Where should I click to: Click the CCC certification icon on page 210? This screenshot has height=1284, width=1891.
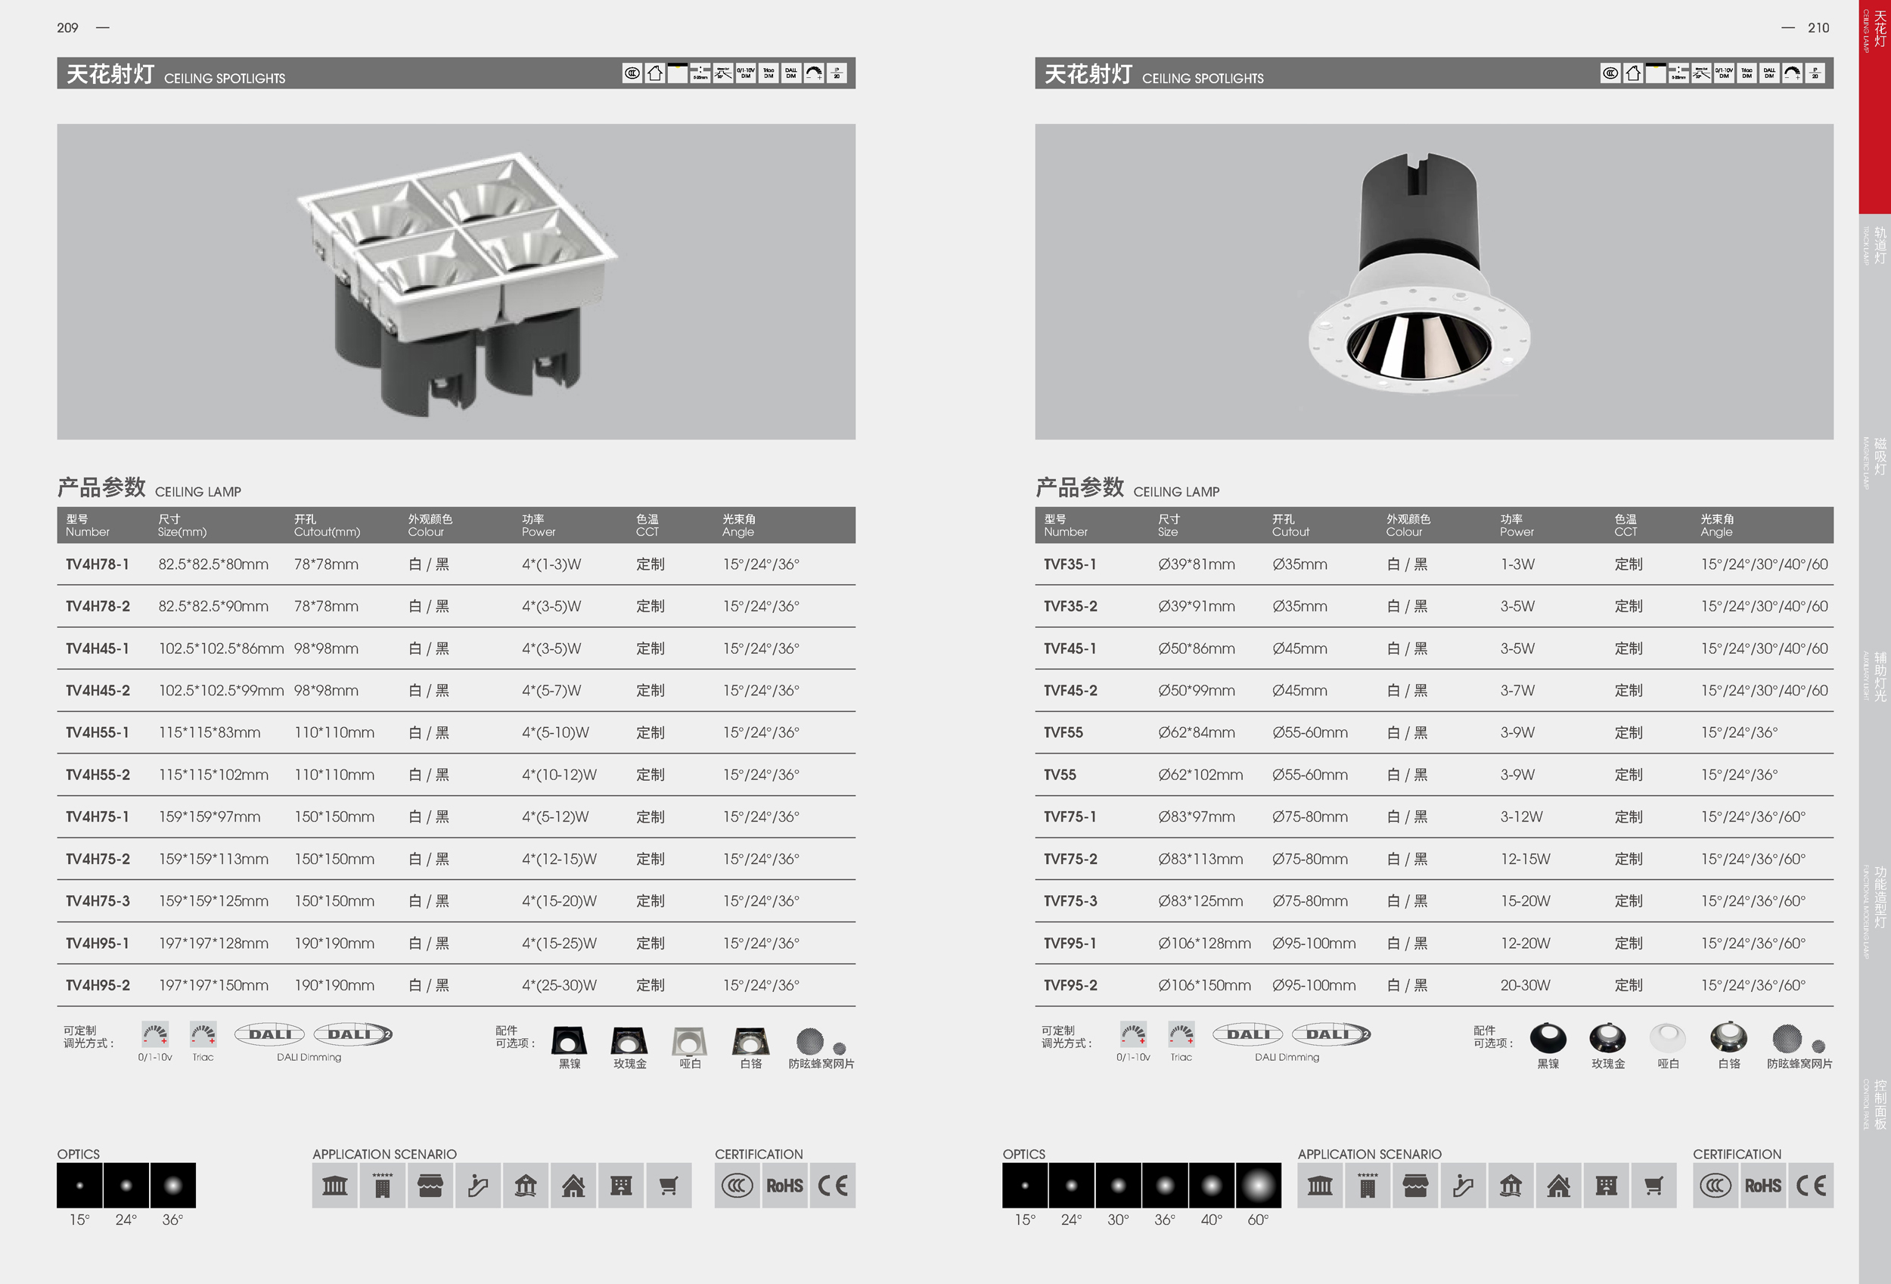coord(1716,1186)
